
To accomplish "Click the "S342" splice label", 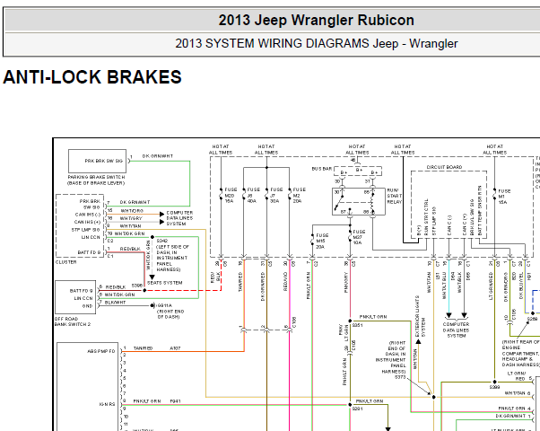I will tap(161, 241).
